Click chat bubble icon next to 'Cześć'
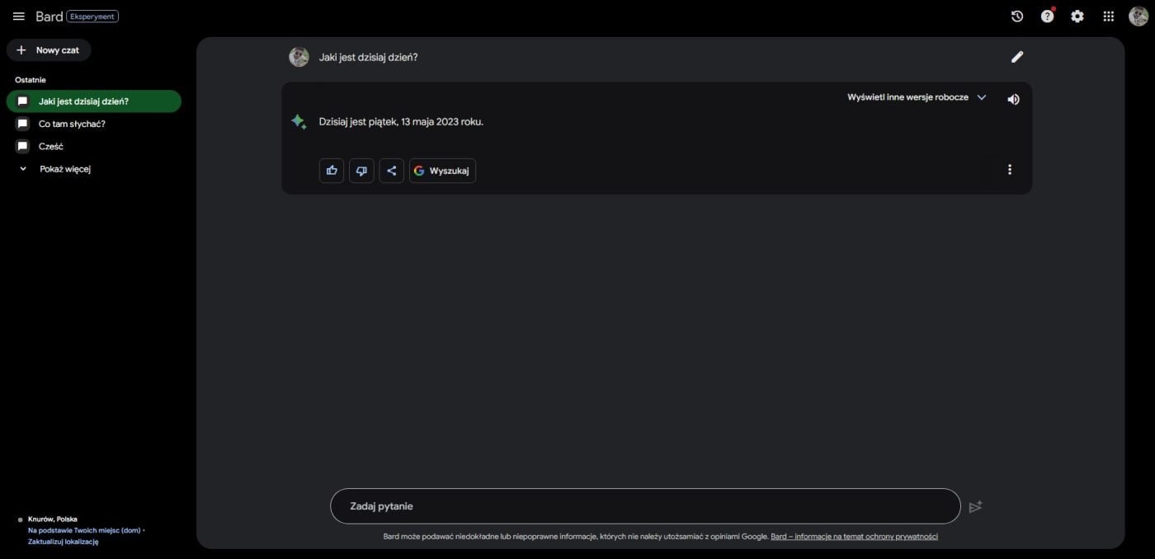 tap(23, 146)
